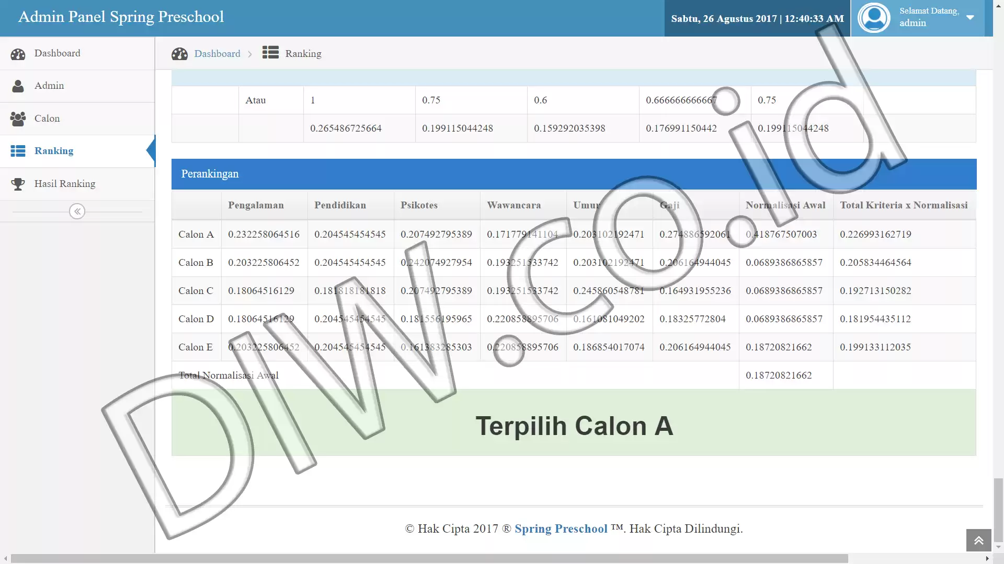The image size is (1004, 564).
Task: Click the Perankingan panel header
Action: [574, 174]
